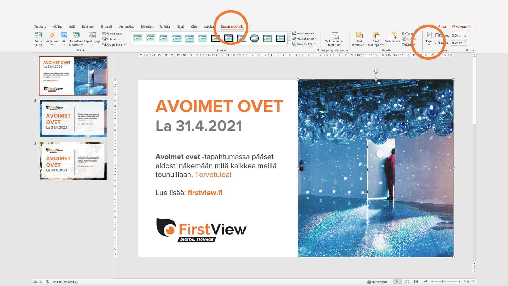Expand the picture styles gallery

coord(289,43)
